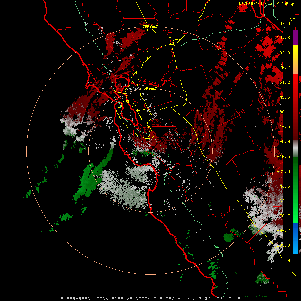Select the 45.6 value on velocity scale
Screen dimensions: 301x301
click(x=285, y=97)
